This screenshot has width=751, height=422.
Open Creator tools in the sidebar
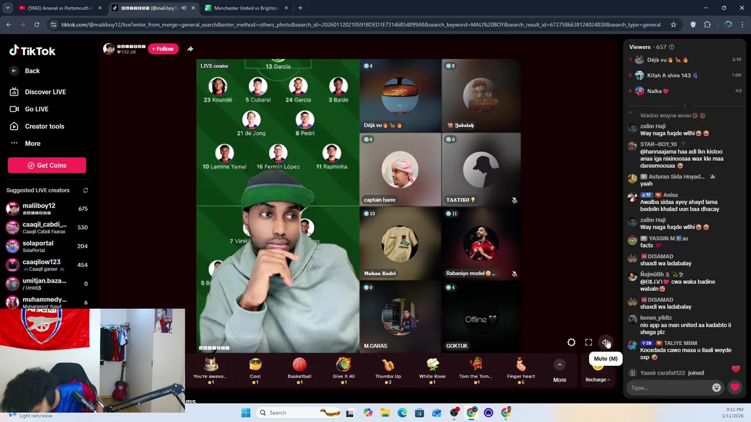[38, 126]
